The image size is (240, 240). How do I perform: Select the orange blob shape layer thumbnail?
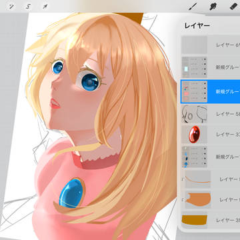(198, 200)
